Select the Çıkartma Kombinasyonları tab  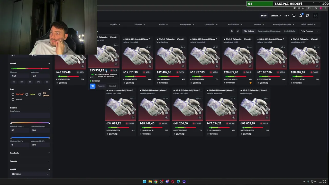tap(269, 31)
